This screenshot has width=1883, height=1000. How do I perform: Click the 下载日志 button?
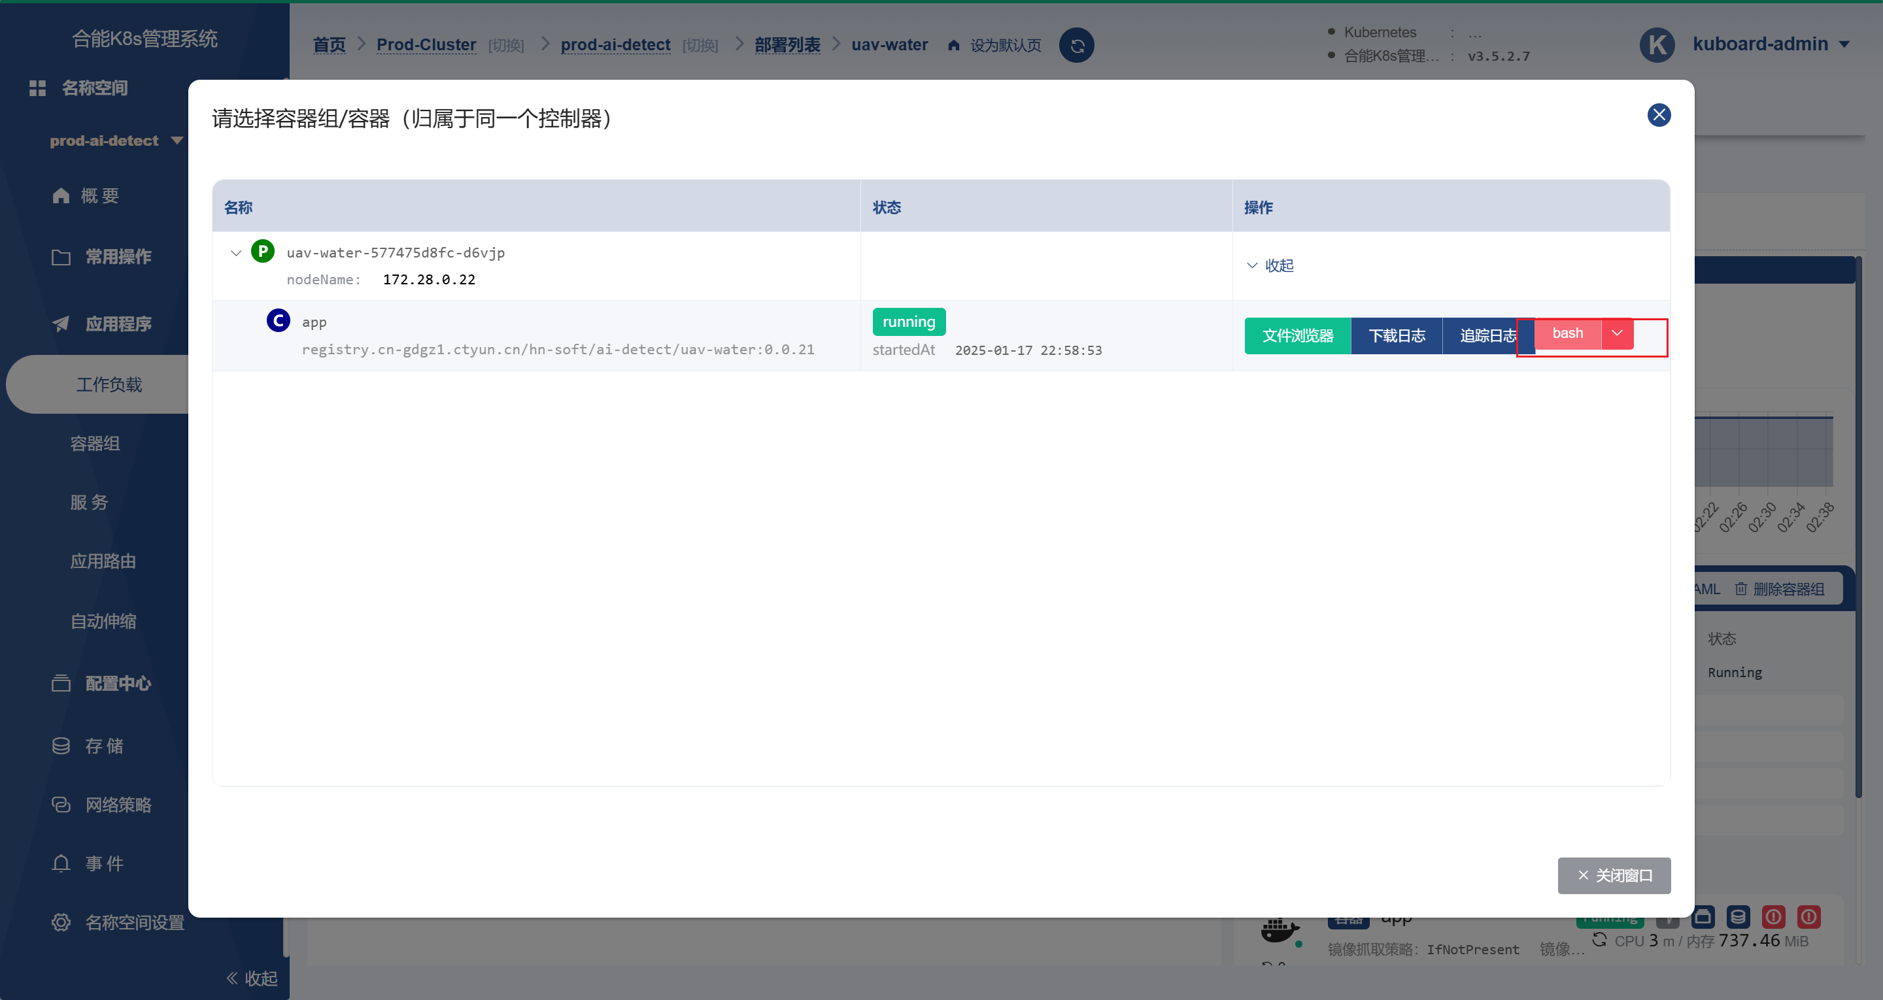coord(1396,335)
